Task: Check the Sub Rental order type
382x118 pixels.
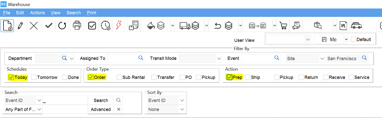Action: pyautogui.click(x=119, y=77)
